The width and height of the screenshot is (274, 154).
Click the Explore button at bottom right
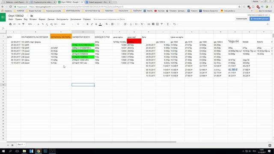(270, 145)
